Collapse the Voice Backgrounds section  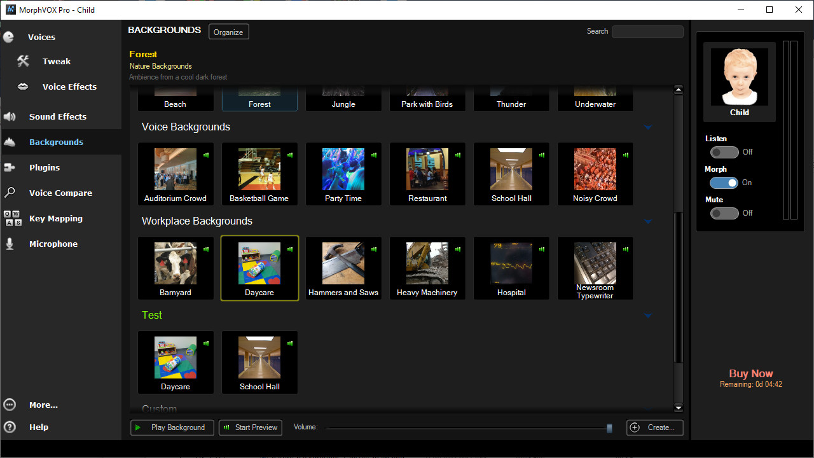click(648, 127)
